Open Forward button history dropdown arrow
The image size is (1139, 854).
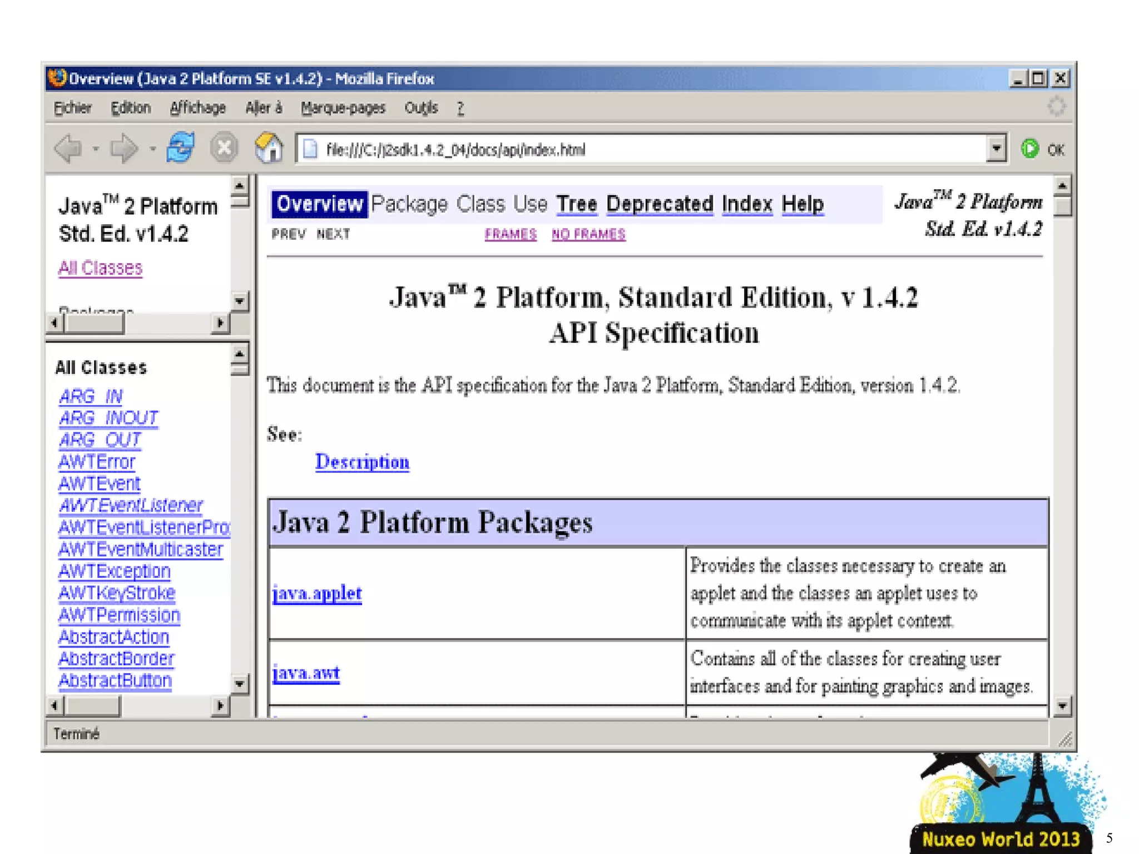tap(152, 149)
